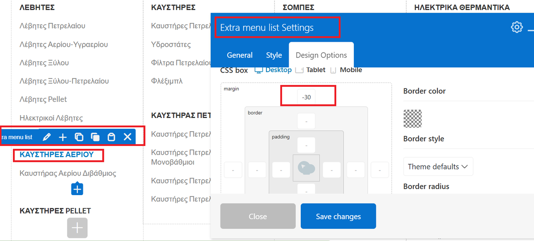Click the copy icon in element toolbar
This screenshot has height=241, width=534.
(79, 137)
